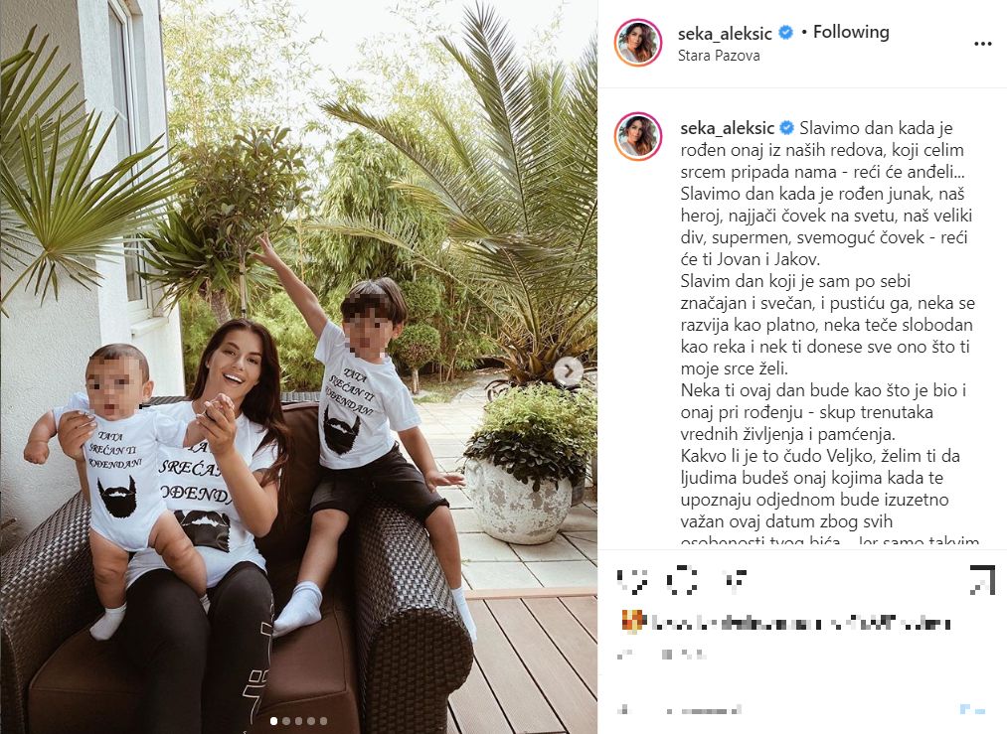
Task: Jump to second carousel dot
Action: pos(286,721)
